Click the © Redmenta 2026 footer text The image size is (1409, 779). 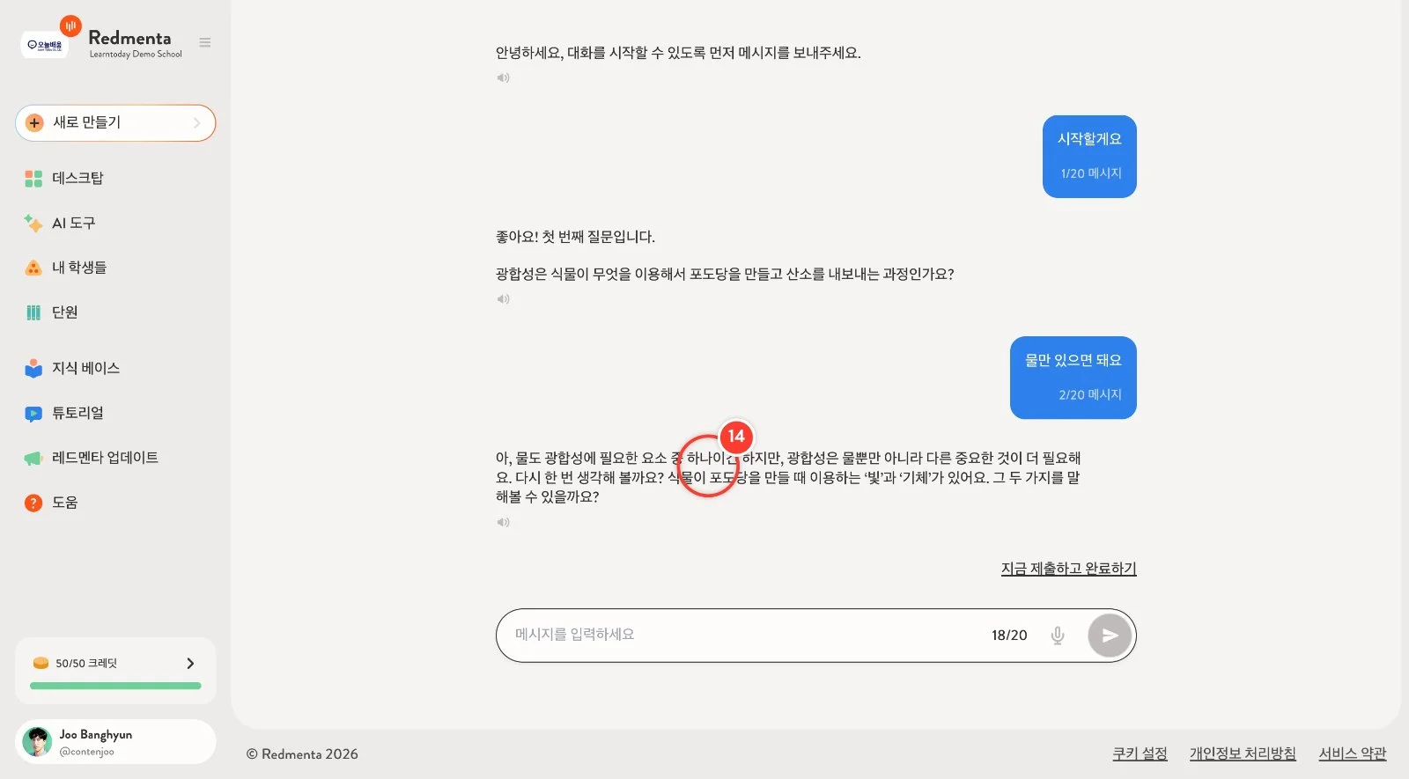(302, 754)
